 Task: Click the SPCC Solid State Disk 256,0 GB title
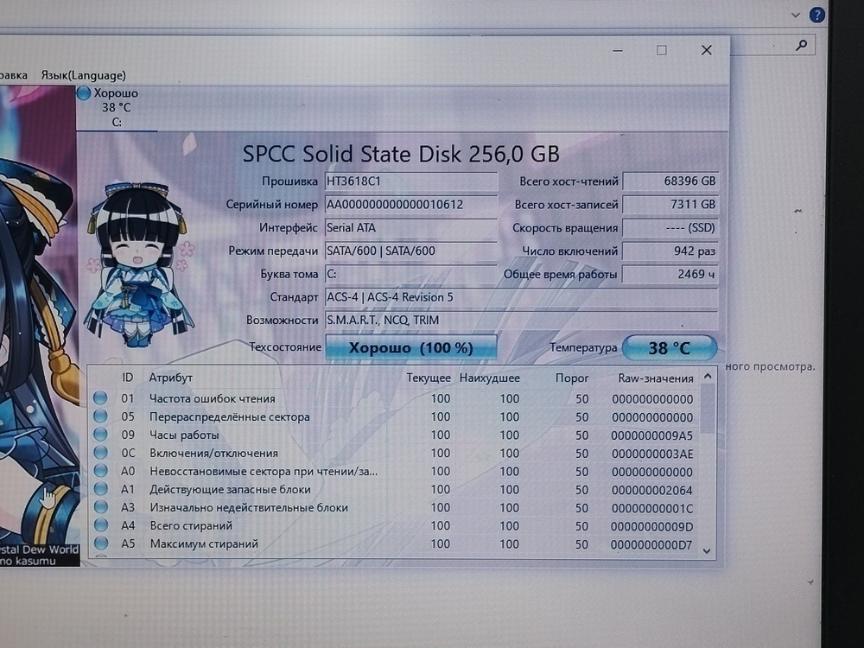coord(401,154)
